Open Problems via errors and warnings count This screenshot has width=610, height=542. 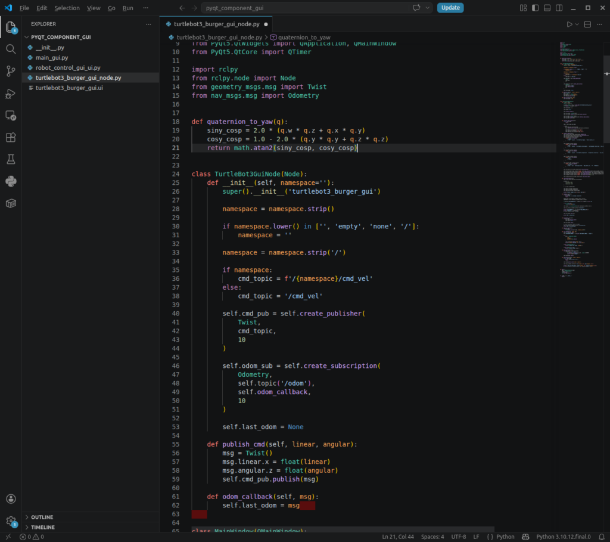click(x=32, y=537)
